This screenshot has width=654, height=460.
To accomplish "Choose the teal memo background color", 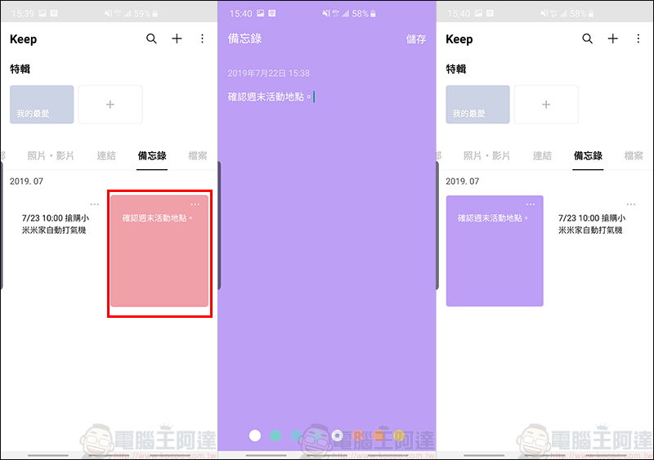I will tap(276, 435).
